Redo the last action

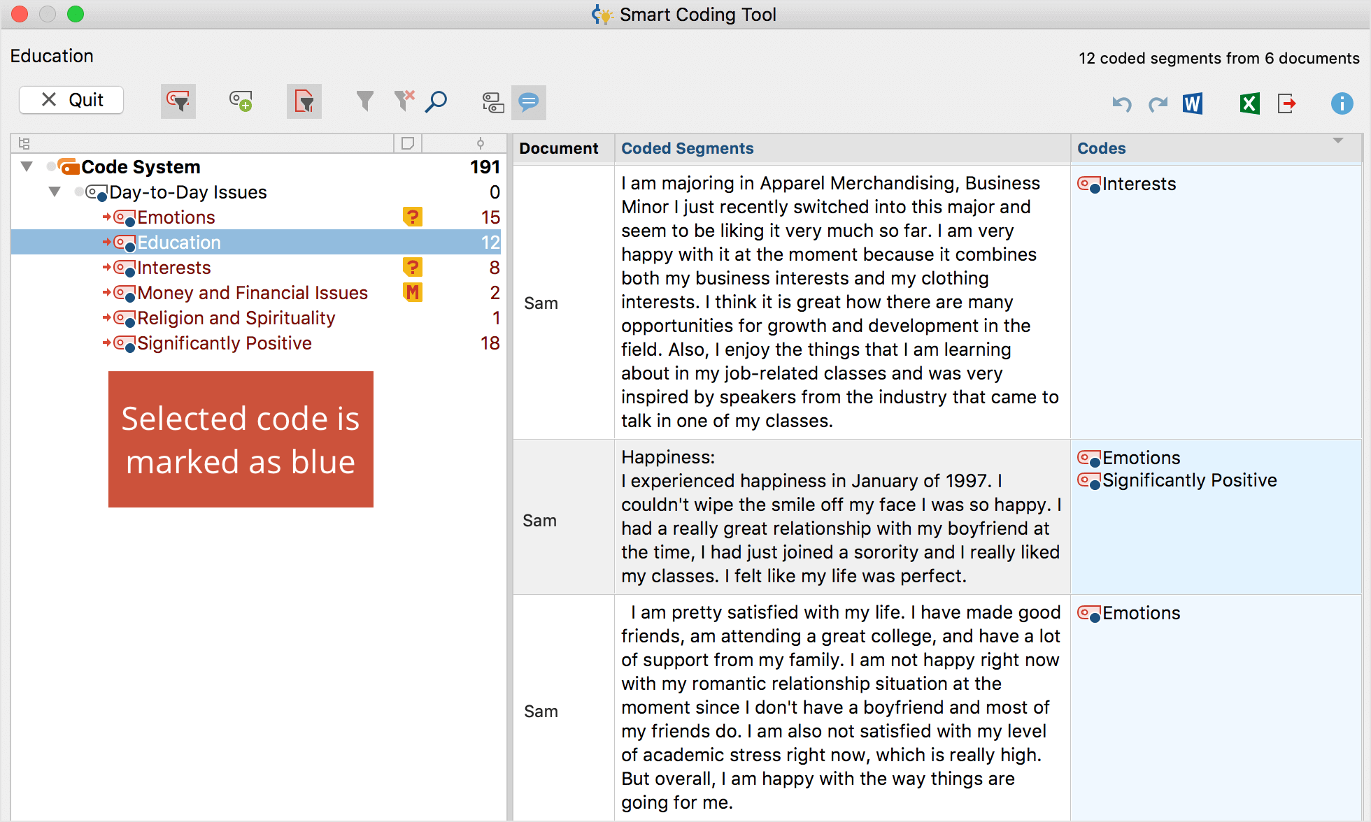(1158, 104)
